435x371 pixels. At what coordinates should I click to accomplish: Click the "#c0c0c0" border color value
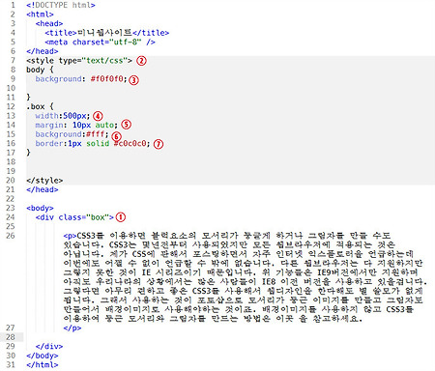130,143
